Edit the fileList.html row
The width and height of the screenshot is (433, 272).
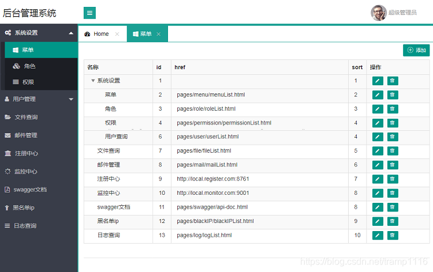coord(378,151)
